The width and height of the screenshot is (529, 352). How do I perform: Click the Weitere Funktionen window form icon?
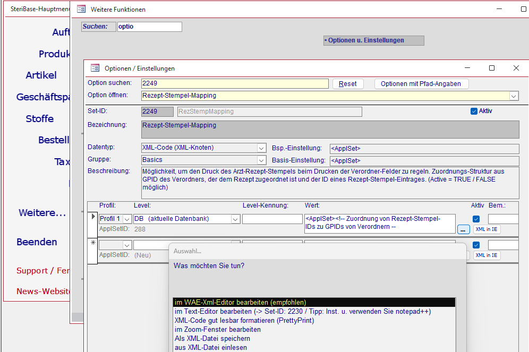pyautogui.click(x=81, y=9)
